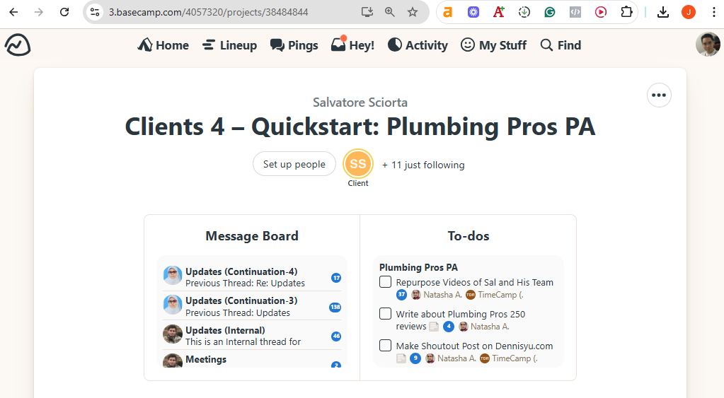Click the install app icon in address bar
Image resolution: width=724 pixels, height=398 pixels.
pos(367,12)
